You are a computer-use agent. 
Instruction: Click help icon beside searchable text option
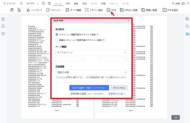[103, 40]
